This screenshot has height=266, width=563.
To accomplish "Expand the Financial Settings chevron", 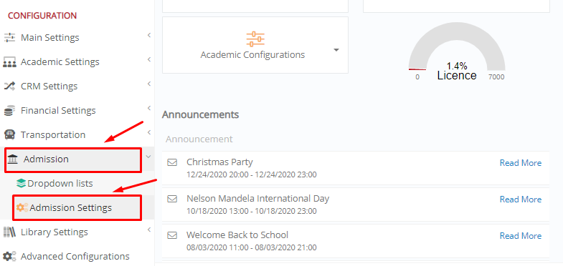I will click(149, 108).
